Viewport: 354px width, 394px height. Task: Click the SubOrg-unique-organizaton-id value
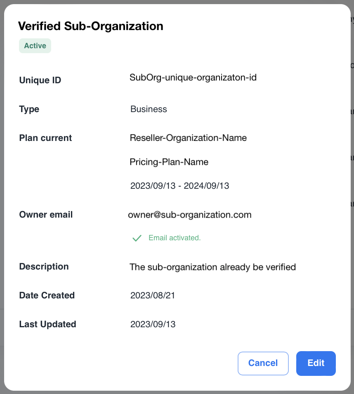[x=193, y=77]
